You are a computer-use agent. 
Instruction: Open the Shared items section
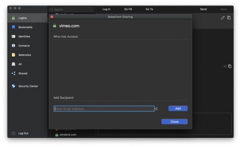27,73
